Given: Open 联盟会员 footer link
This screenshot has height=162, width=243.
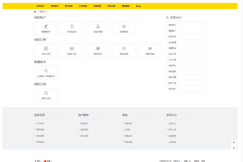Looking at the screenshot, I should 128,136.
